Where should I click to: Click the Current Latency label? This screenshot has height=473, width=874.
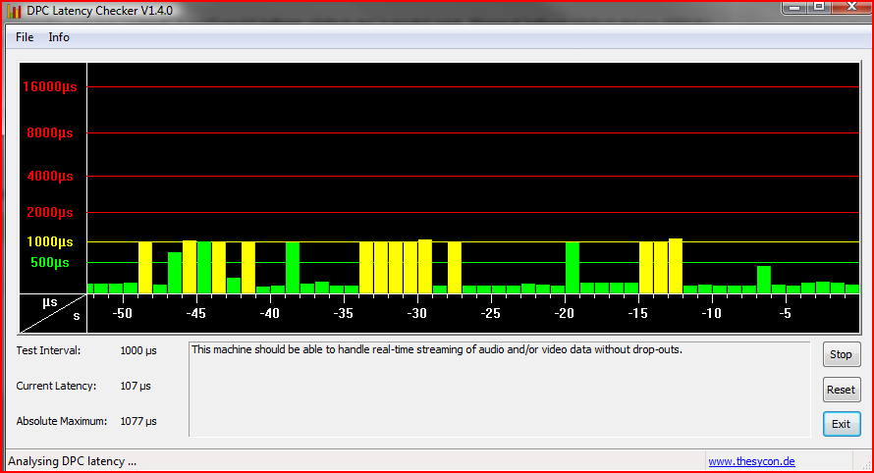tap(56, 386)
